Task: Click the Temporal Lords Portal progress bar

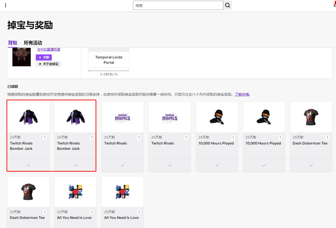Action: point(109,71)
